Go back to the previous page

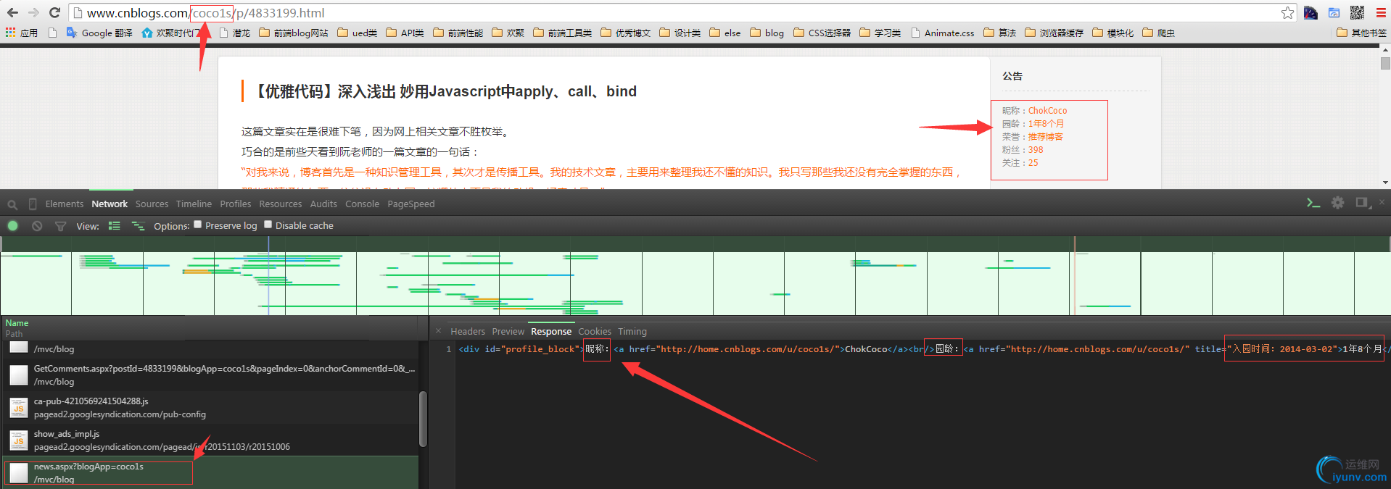(12, 13)
